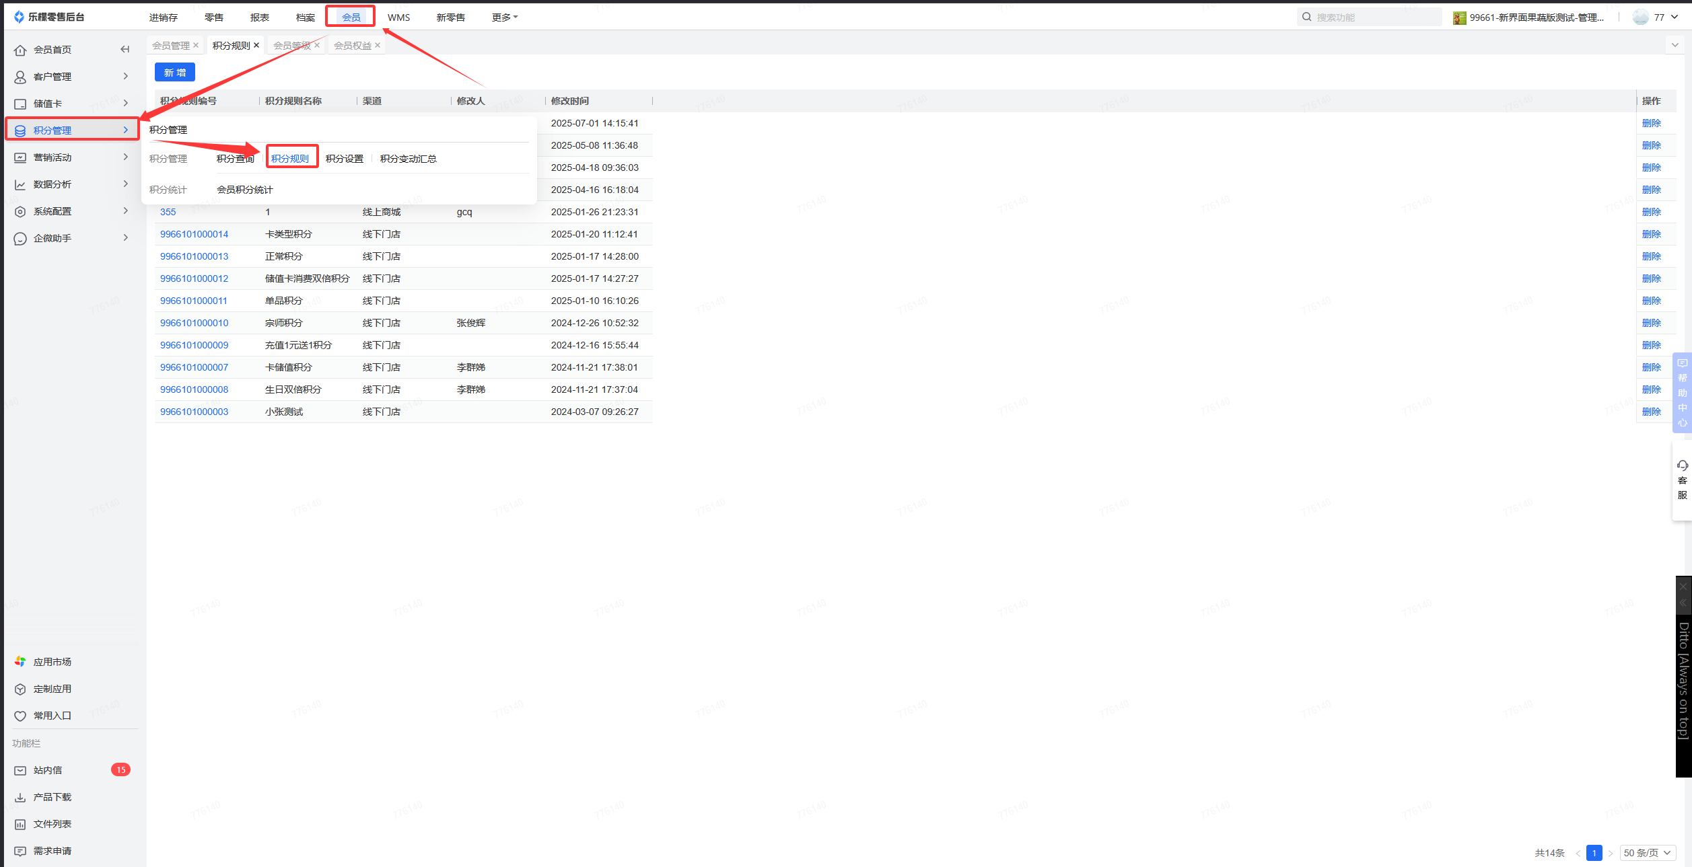Open the 报表 top menu

(x=259, y=17)
